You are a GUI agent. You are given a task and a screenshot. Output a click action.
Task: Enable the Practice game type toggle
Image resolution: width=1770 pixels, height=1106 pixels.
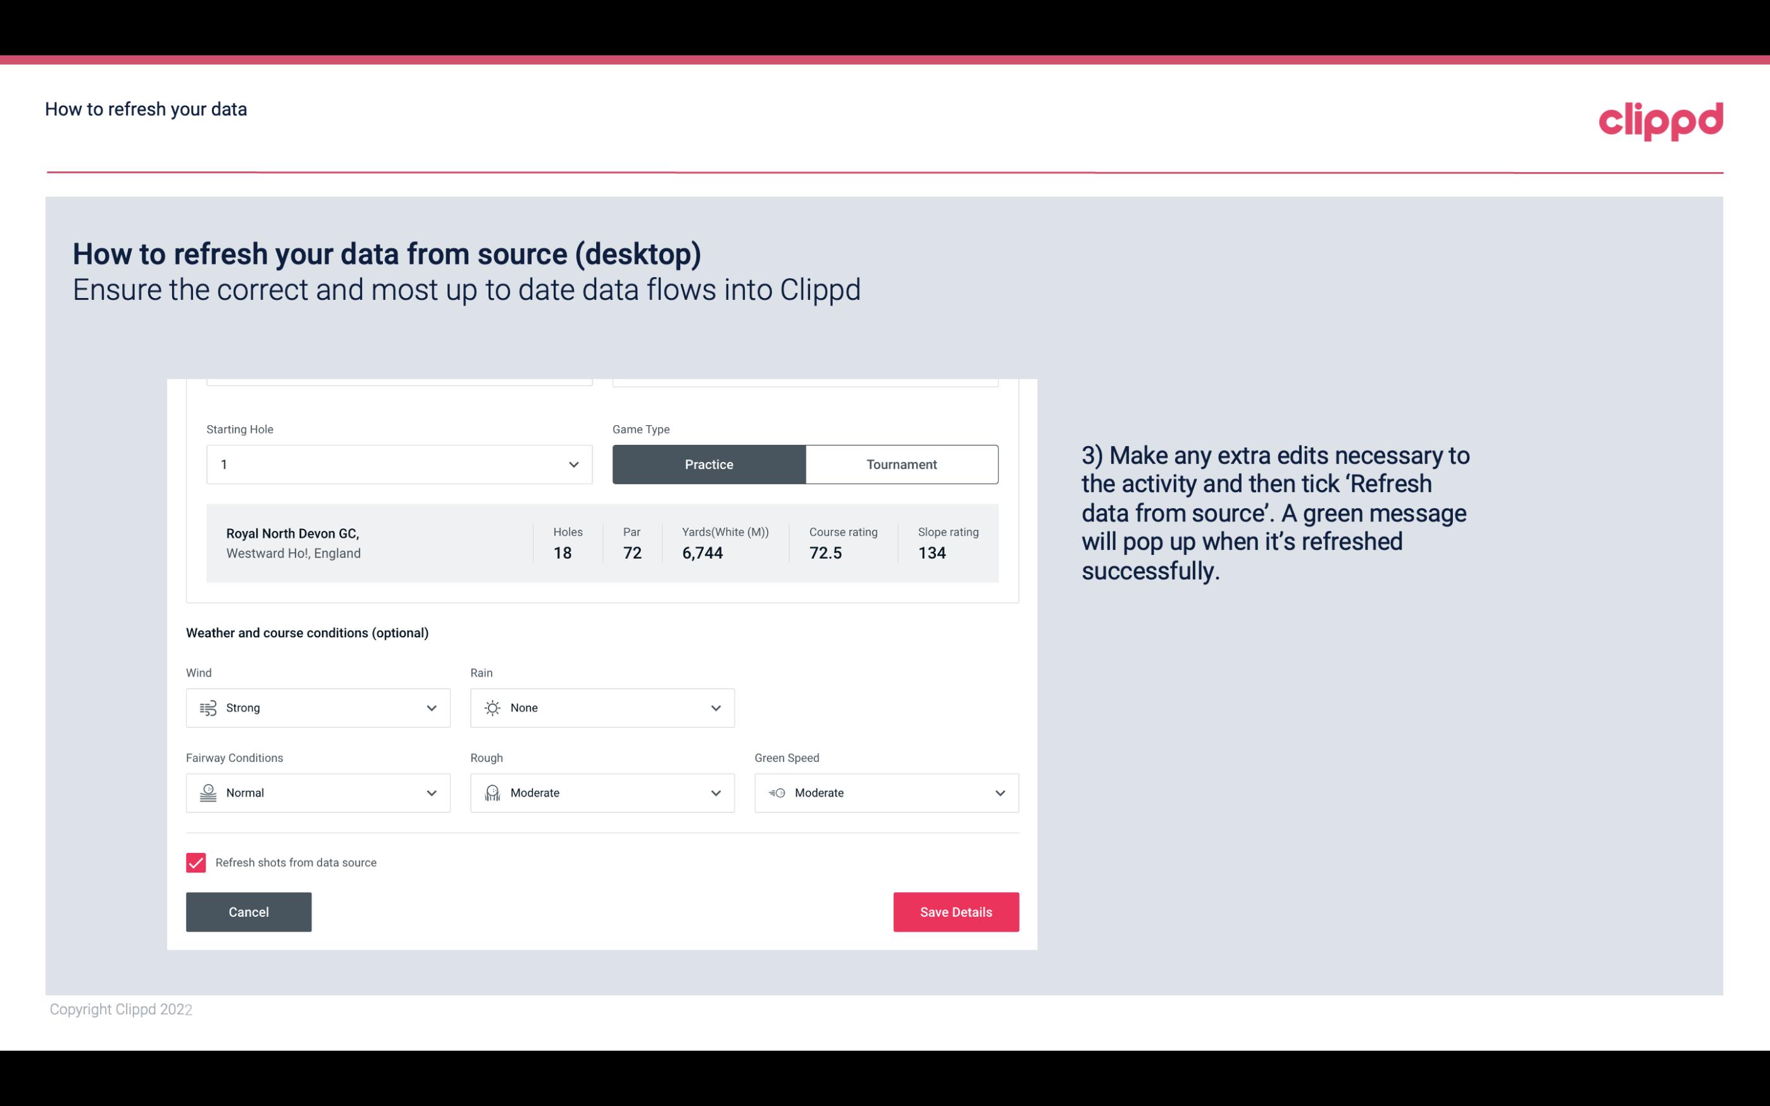[x=709, y=464]
